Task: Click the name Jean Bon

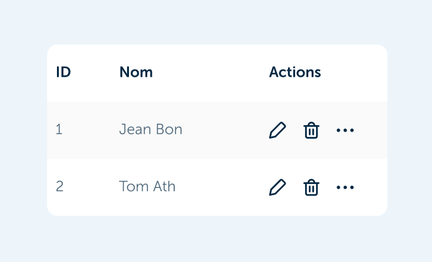Action: 151,129
